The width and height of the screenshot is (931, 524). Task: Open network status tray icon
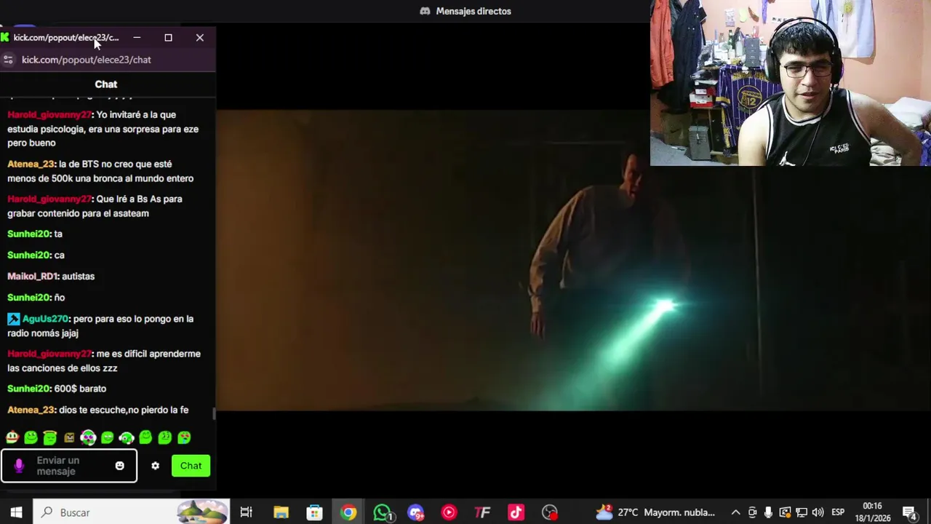(801, 512)
